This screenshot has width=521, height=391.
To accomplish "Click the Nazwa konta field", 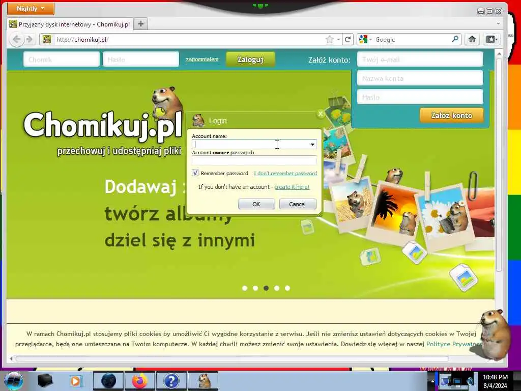I will [x=420, y=78].
